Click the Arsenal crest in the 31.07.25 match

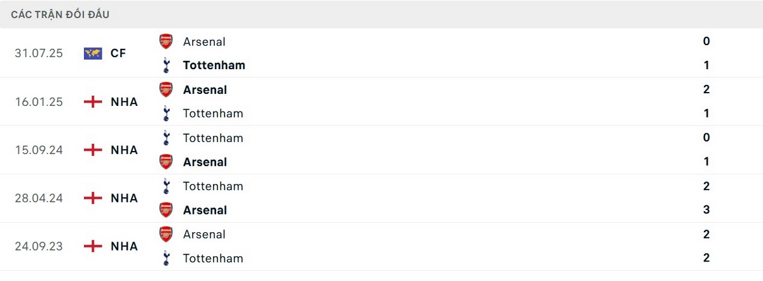(166, 42)
